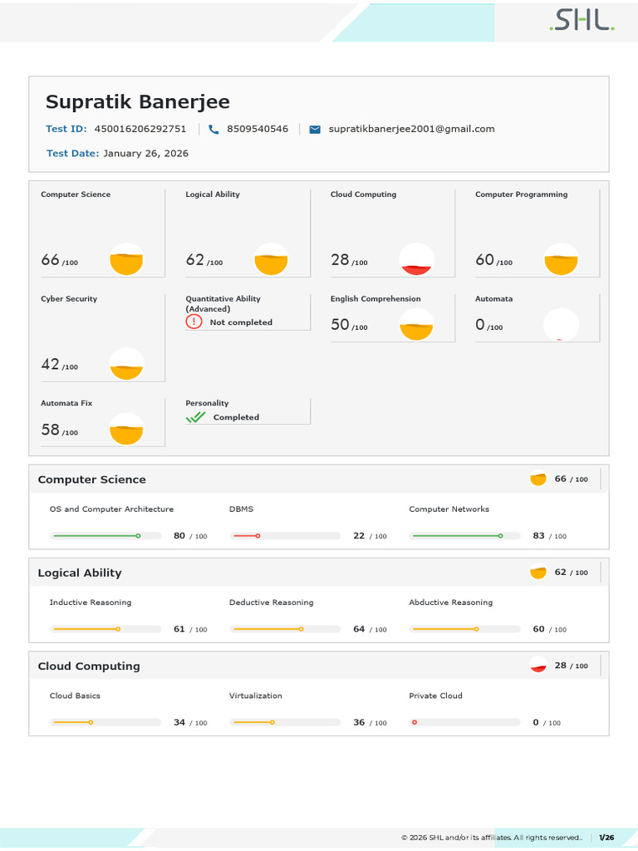
Task: Click the Quantitative Ability (Advanced) card title
Action: point(223,303)
